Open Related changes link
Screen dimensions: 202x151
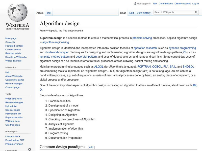tap(14, 102)
